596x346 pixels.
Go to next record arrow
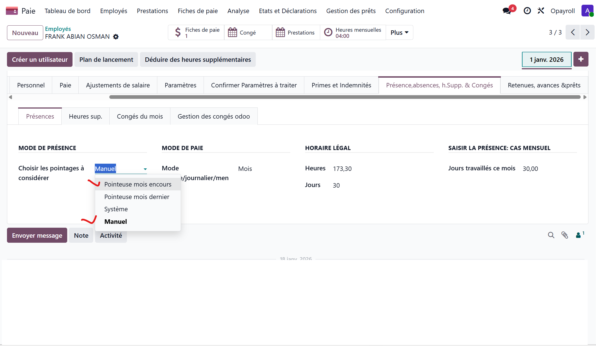point(587,33)
